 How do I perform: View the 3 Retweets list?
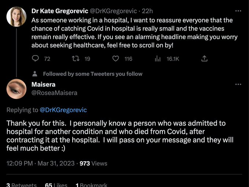pyautogui.click(x=21, y=185)
